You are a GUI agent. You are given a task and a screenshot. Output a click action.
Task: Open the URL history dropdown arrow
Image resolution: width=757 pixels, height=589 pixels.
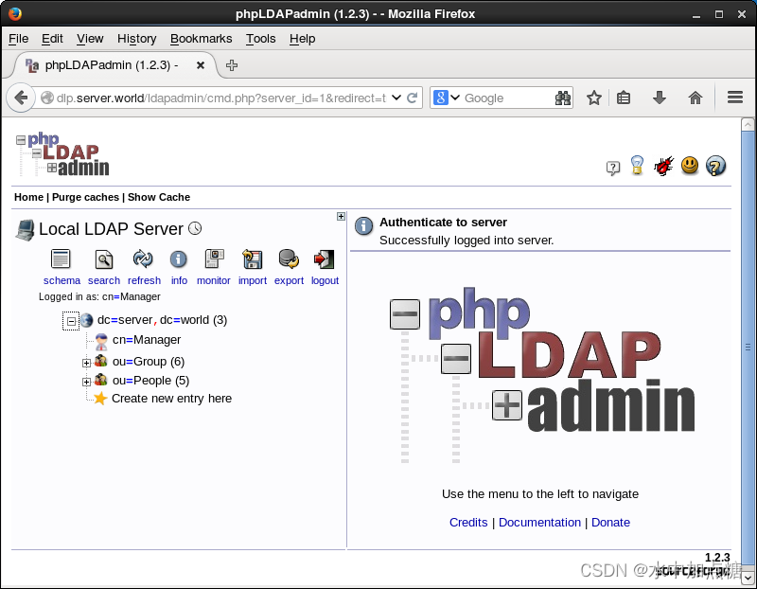(x=396, y=98)
